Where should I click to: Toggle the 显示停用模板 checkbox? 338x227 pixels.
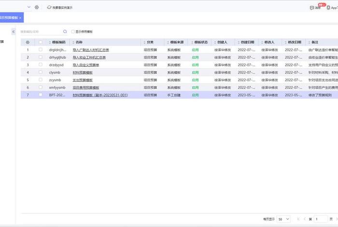[x=73, y=31]
